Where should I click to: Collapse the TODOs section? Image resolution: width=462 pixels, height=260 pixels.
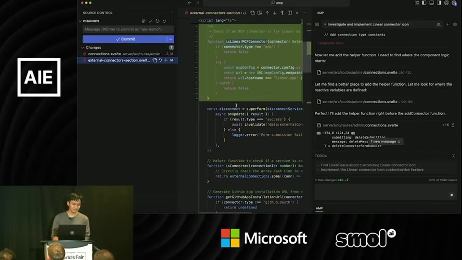click(453, 156)
